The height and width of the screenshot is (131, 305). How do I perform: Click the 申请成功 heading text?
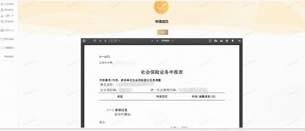tap(162, 21)
